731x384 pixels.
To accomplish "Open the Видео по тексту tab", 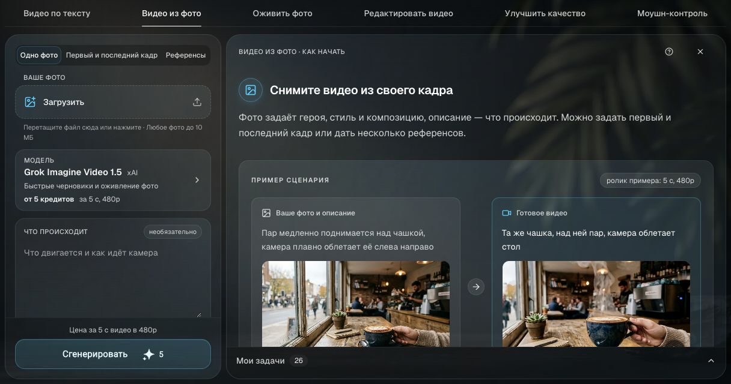I will (x=57, y=13).
